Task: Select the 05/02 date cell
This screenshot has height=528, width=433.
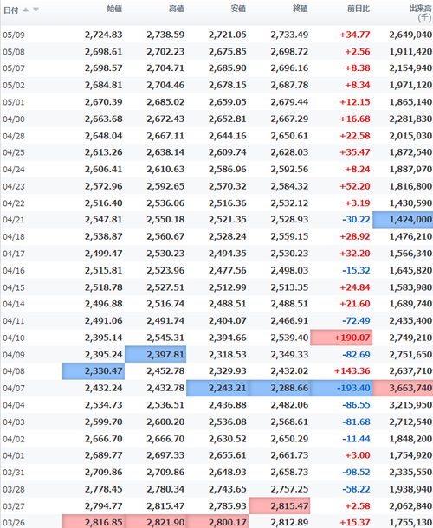Action: [x=14, y=85]
